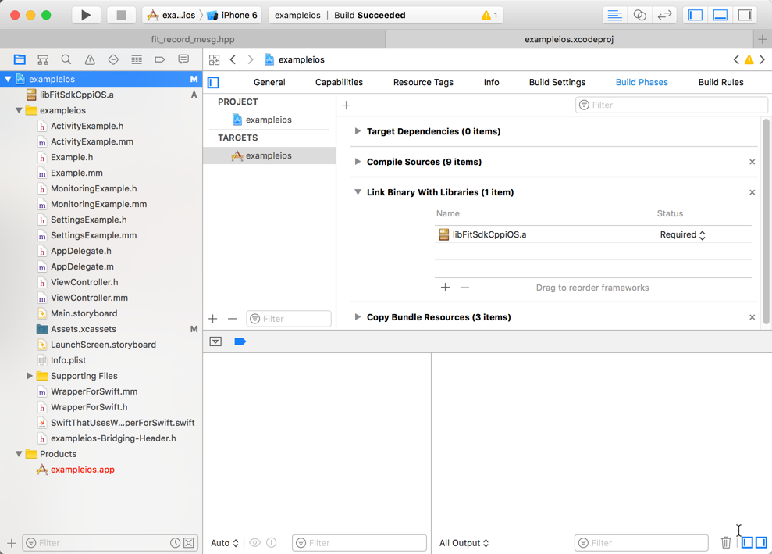
Task: Open the Resource Tags tab
Action: tap(423, 82)
